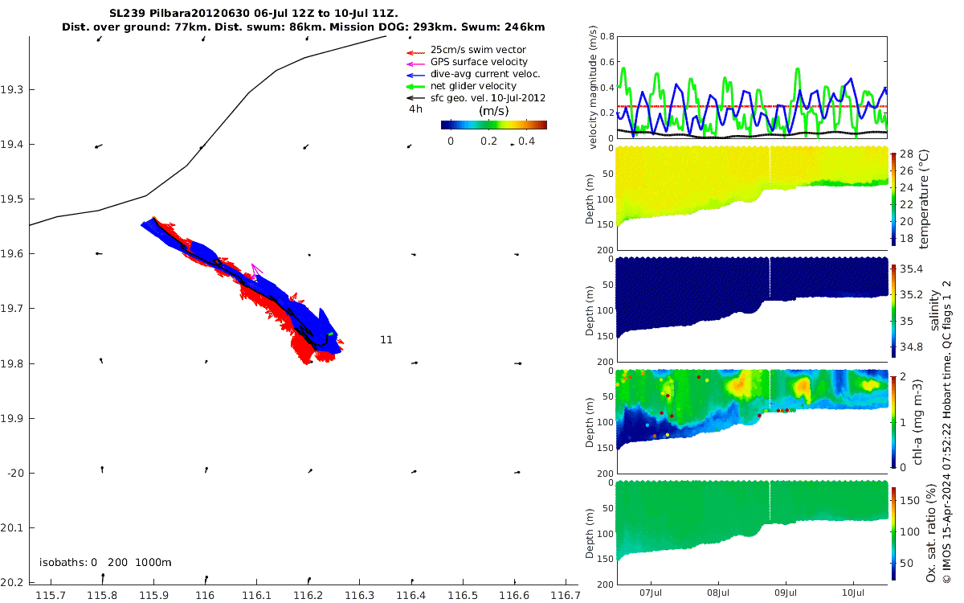Click the salinity colorbar scale

point(894,310)
